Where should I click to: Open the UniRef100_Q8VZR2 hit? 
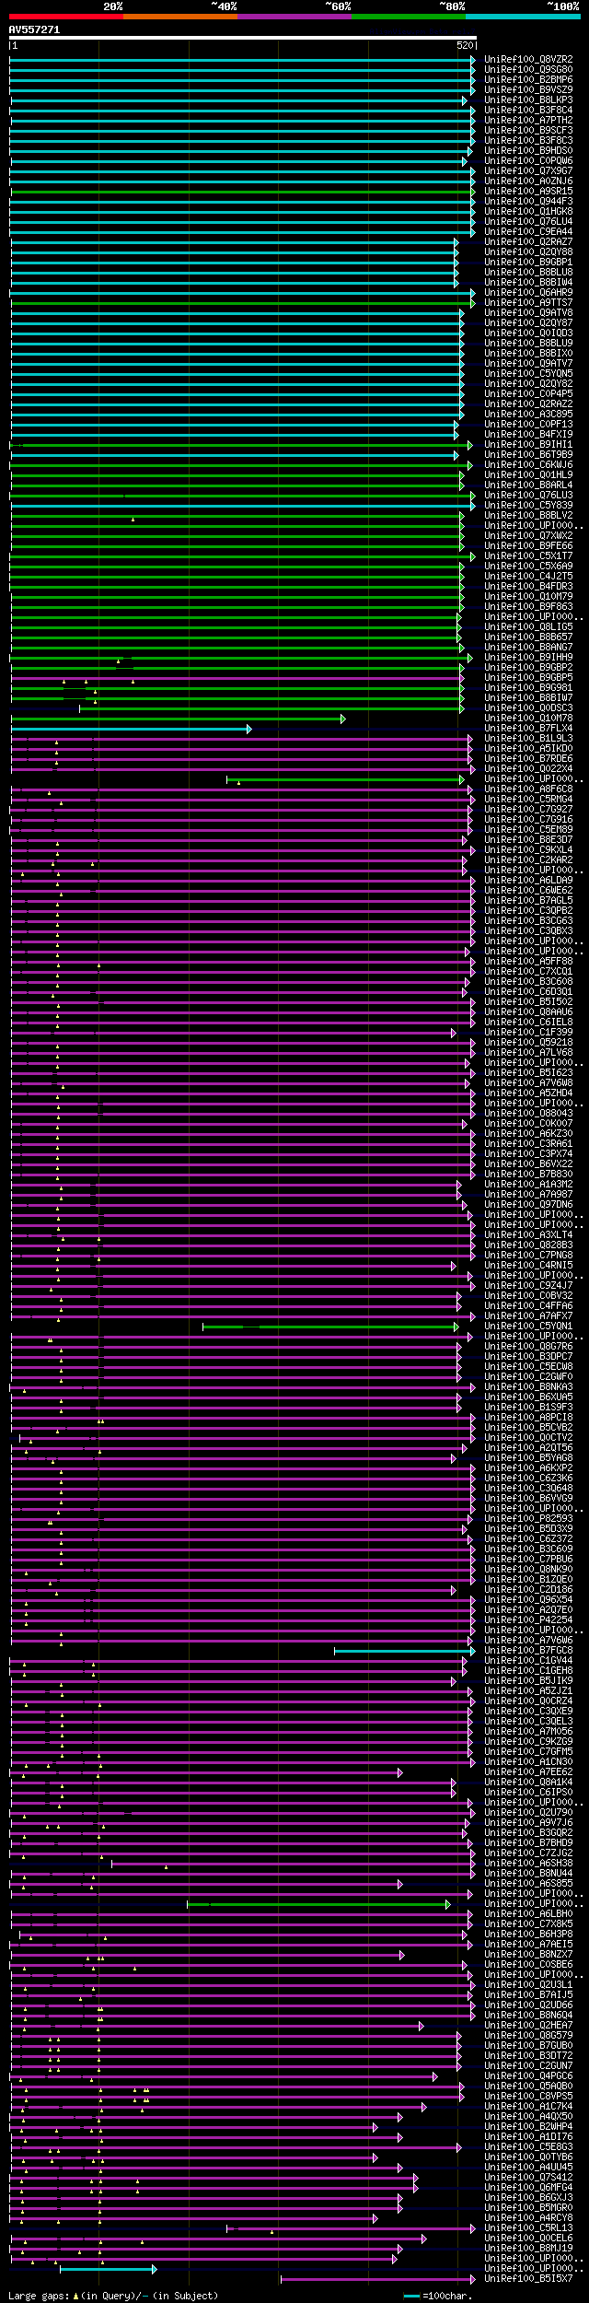coord(528,60)
